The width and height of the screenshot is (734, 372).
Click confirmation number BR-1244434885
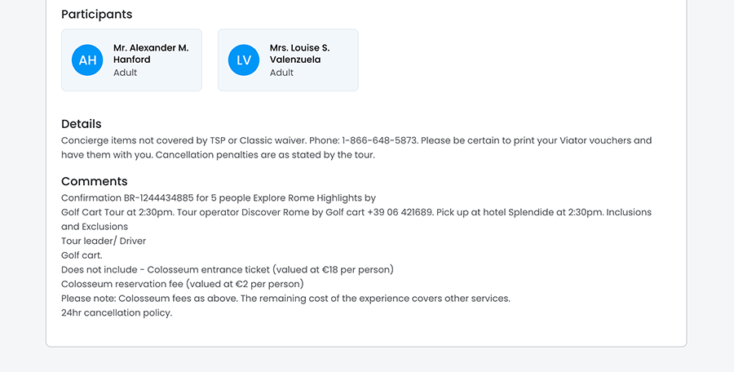pos(164,197)
